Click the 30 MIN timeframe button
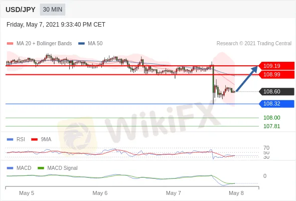Screen dimensions: 296x201 53,10
